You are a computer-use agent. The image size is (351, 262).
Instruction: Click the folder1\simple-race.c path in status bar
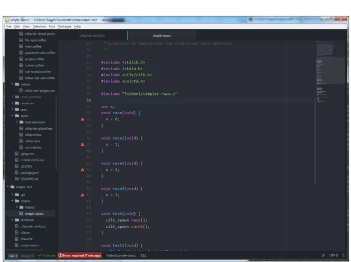(x=121, y=256)
